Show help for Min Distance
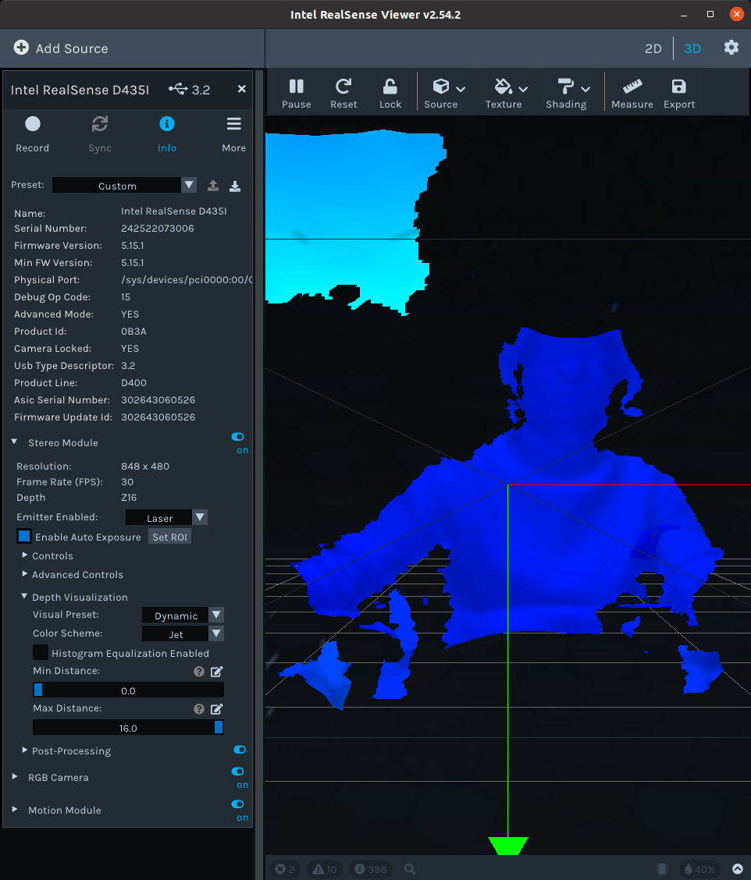This screenshot has height=880, width=751. (199, 671)
